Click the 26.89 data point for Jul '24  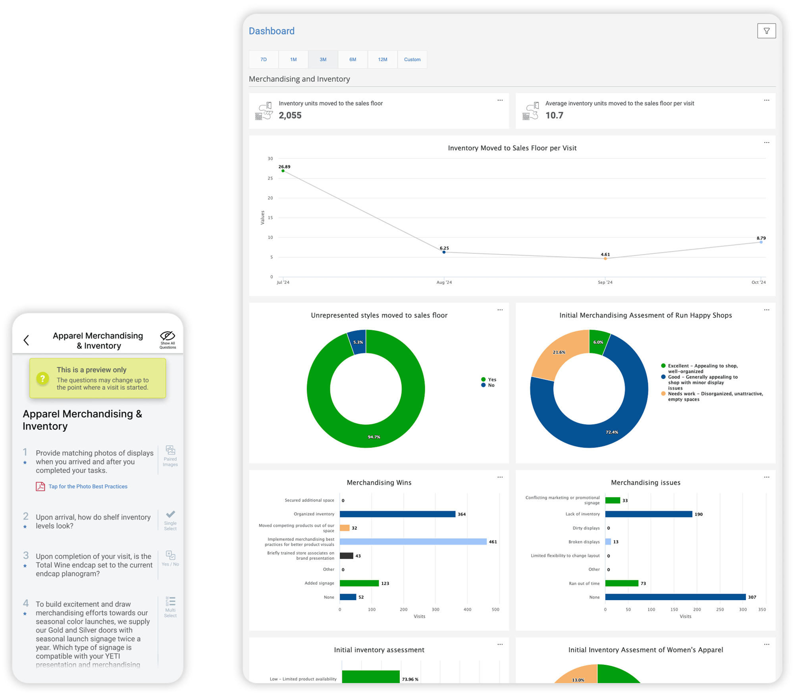pos(283,171)
